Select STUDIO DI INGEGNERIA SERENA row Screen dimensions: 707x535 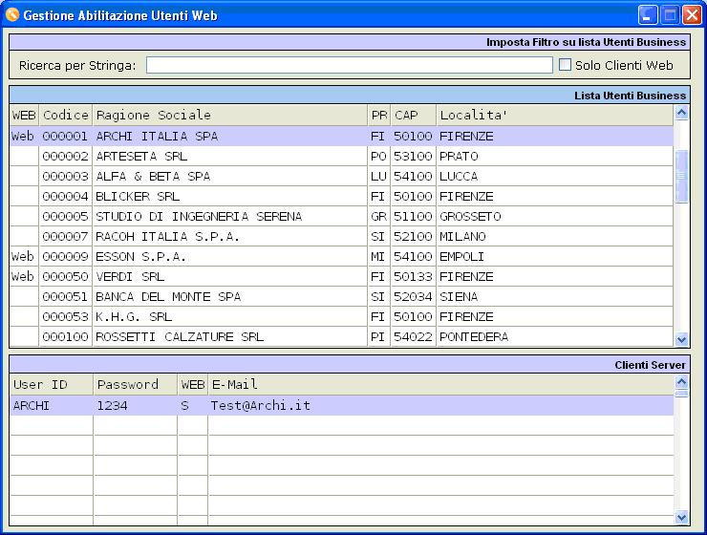341,216
